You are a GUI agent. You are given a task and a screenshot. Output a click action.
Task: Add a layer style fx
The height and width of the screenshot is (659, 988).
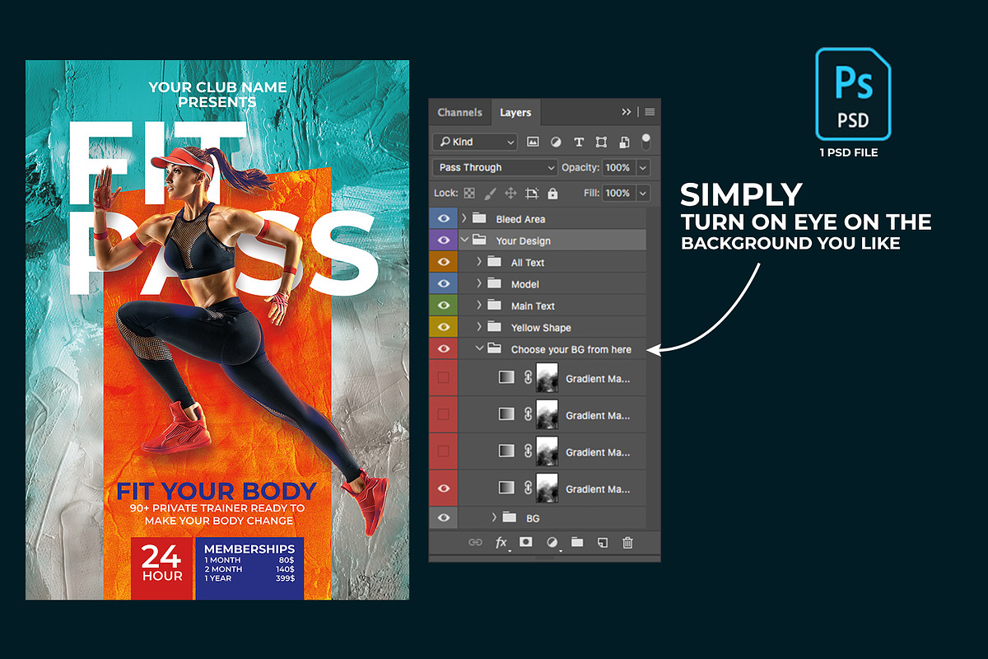pos(501,542)
